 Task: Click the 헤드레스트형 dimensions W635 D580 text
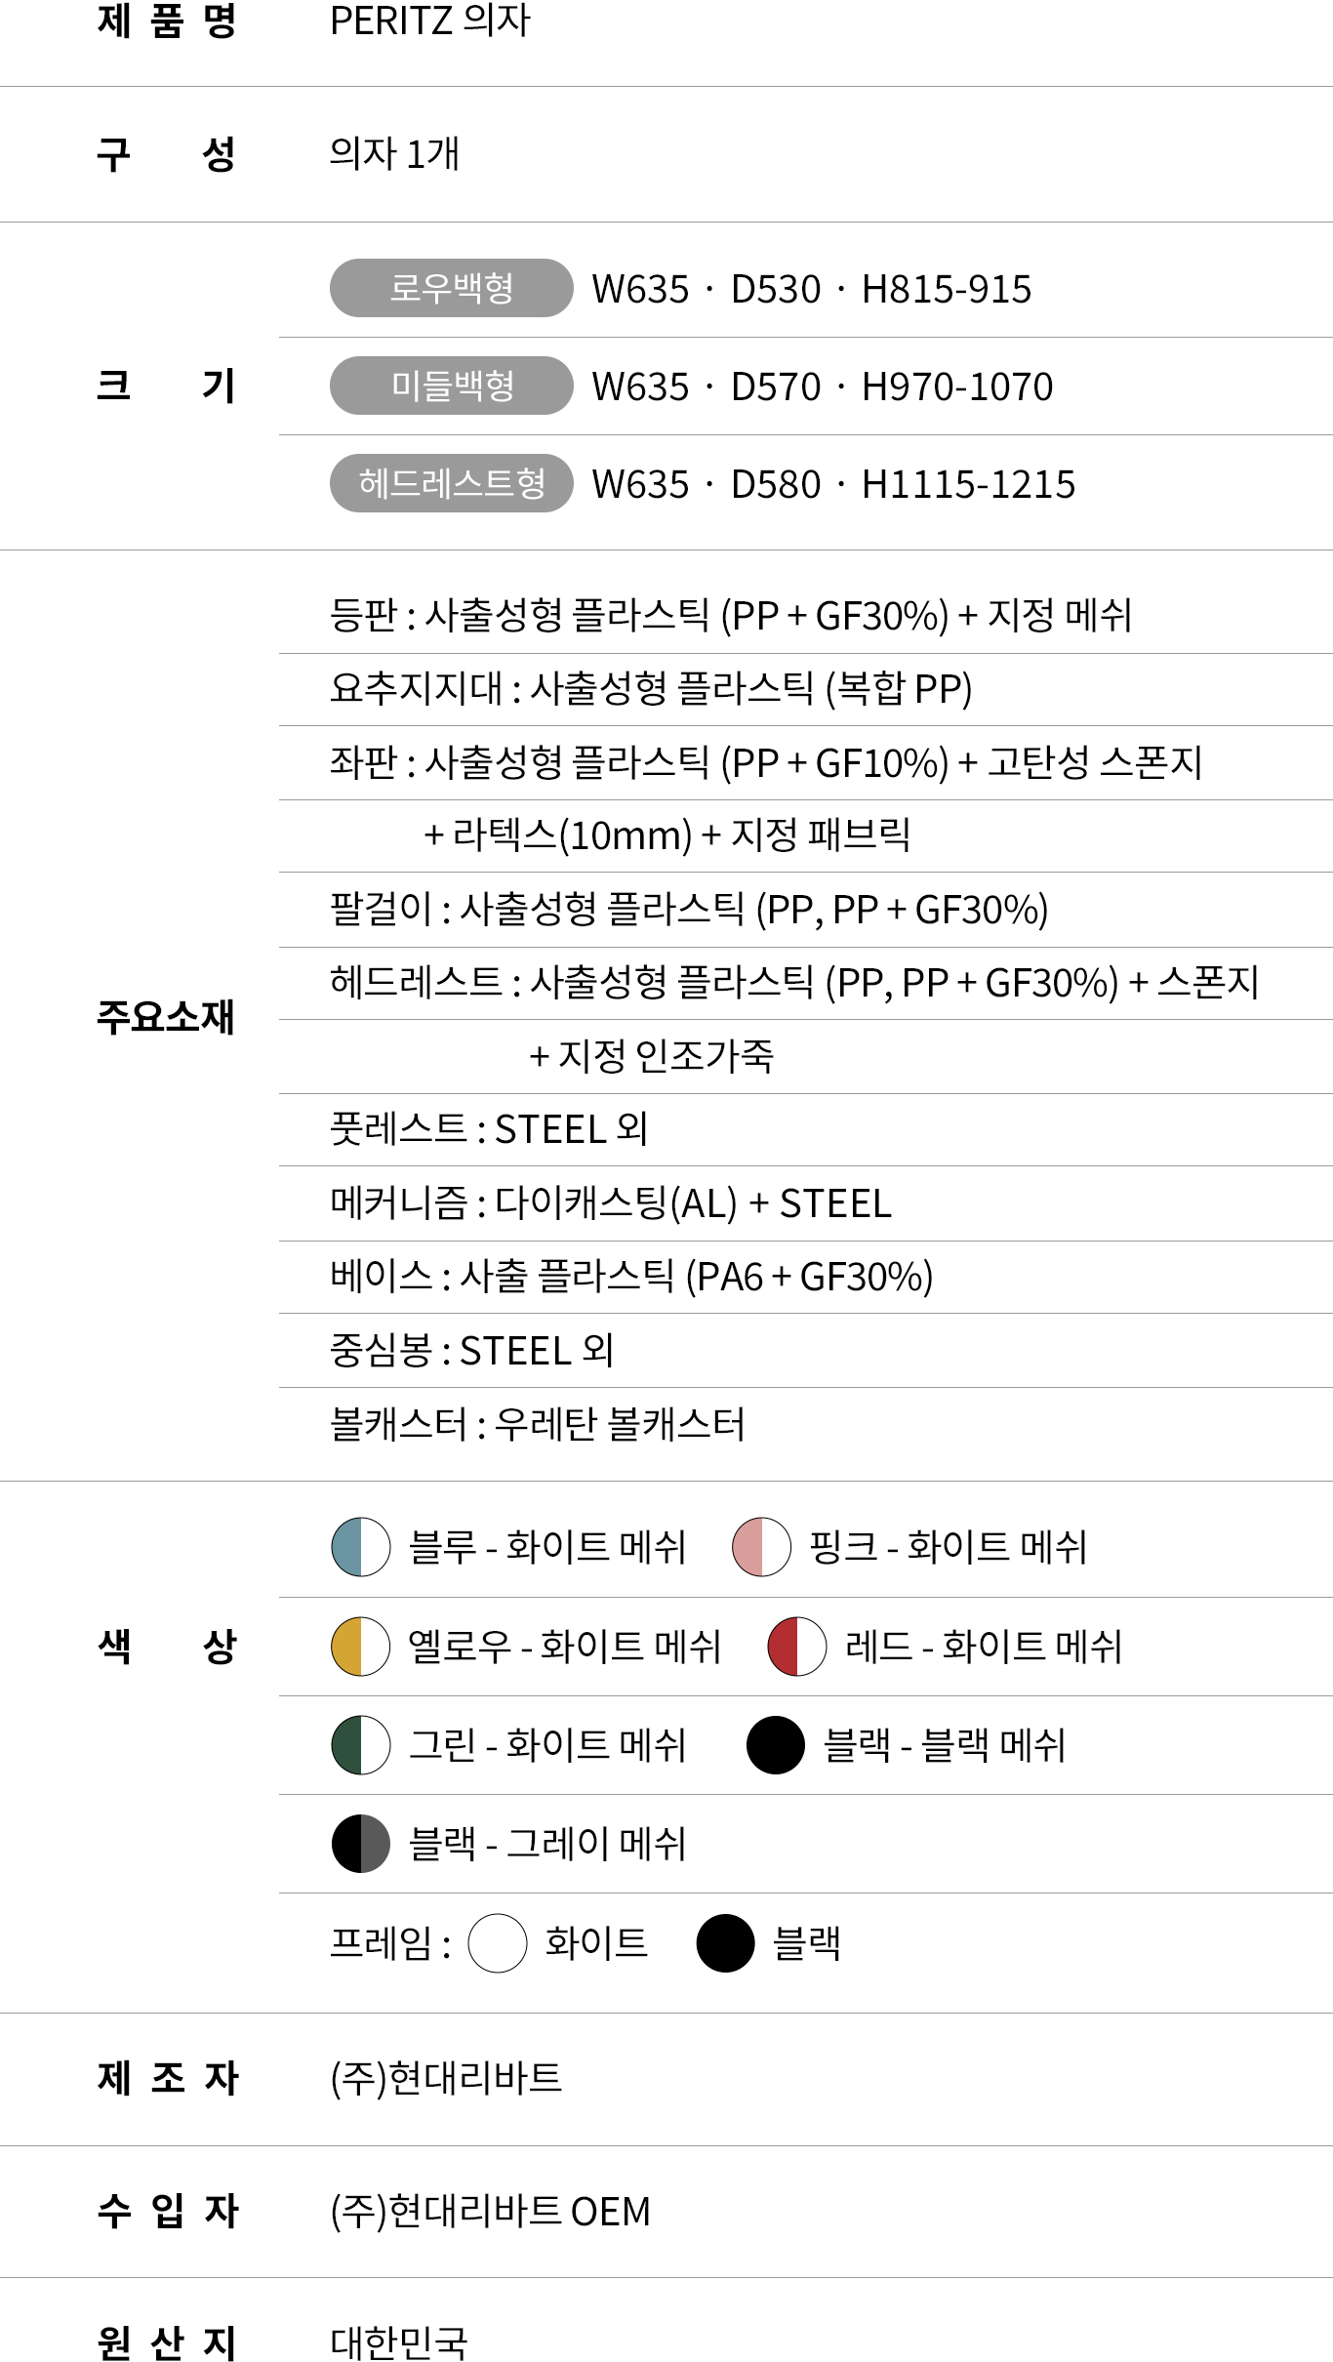coord(833,484)
